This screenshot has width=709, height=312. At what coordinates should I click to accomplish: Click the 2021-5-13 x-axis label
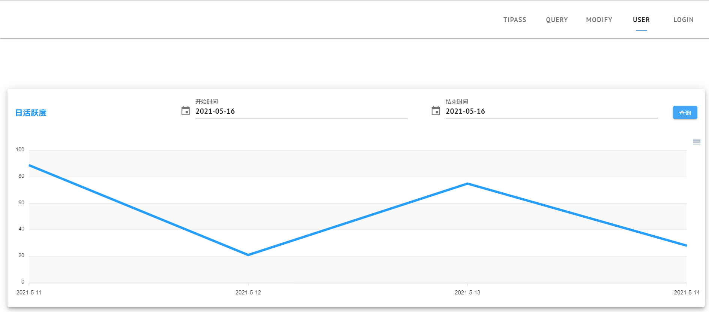point(467,293)
